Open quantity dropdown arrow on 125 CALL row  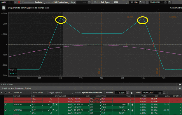(x=57, y=104)
